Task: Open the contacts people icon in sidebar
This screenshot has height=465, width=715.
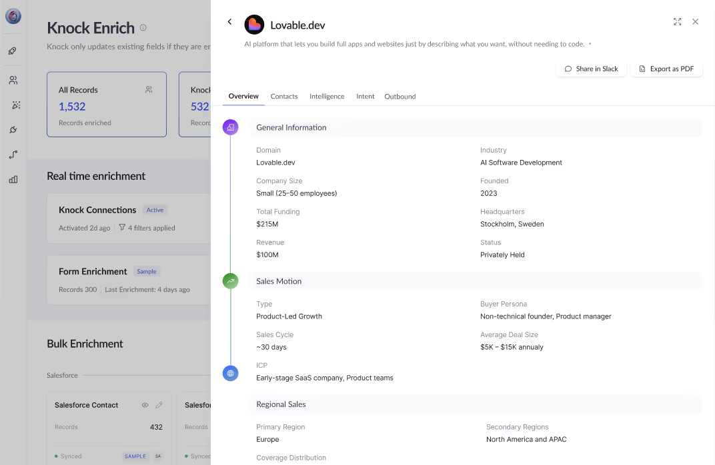Action: pos(13,80)
